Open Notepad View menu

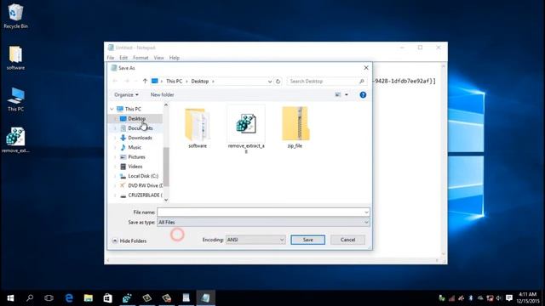pos(158,58)
